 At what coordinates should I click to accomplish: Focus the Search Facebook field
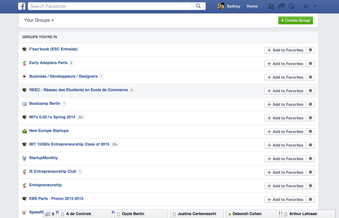click(x=109, y=6)
